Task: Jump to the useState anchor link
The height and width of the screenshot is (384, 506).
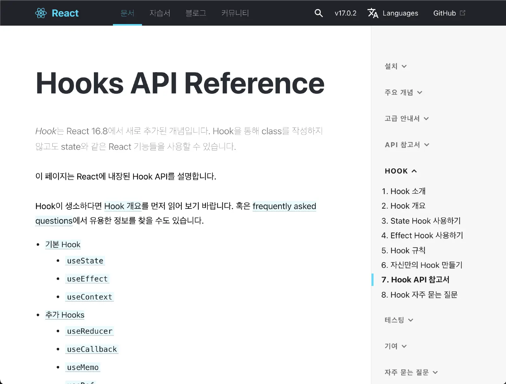Action: click(x=85, y=261)
